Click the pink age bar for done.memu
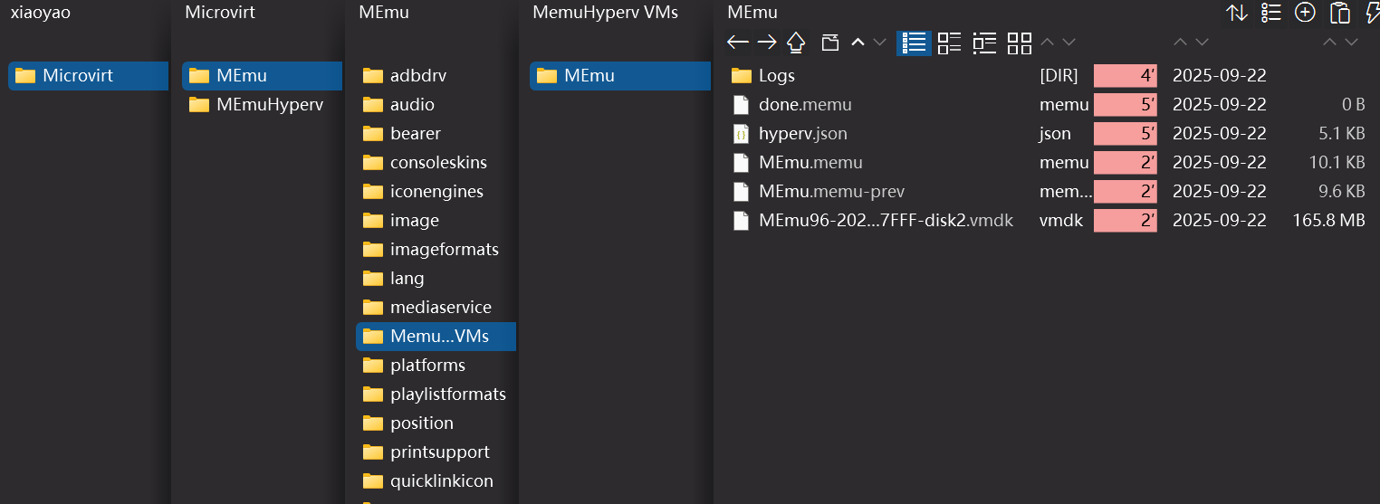 (x=1125, y=104)
